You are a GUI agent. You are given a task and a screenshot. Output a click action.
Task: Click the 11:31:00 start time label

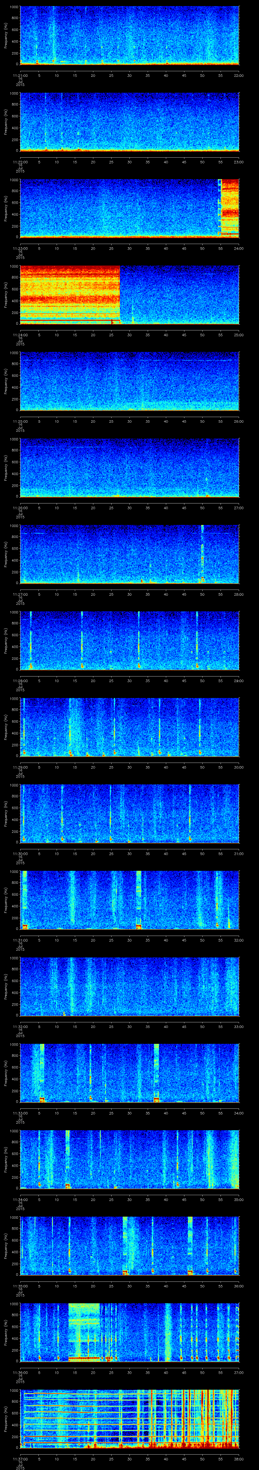[20, 940]
